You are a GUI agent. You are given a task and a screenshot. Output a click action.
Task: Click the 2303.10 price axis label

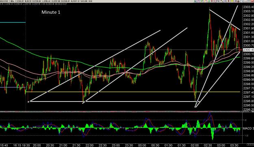coord(248,11)
